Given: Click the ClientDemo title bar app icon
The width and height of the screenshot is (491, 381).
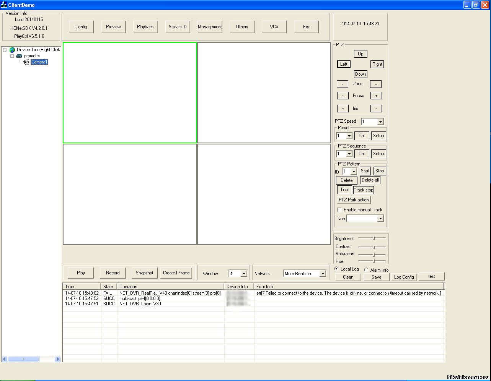Looking at the screenshot, I should click(x=4, y=5).
